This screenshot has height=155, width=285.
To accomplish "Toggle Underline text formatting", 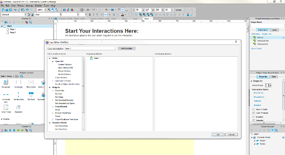I will coord(97,15).
